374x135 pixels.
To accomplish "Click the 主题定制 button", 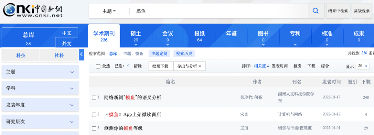I will click(x=159, y=54).
